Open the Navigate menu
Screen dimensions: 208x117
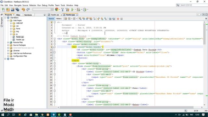click(x=18, y=5)
